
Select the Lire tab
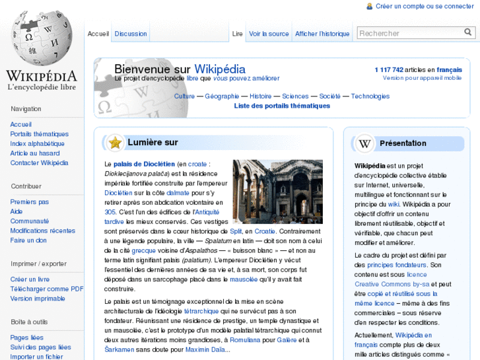click(x=237, y=34)
